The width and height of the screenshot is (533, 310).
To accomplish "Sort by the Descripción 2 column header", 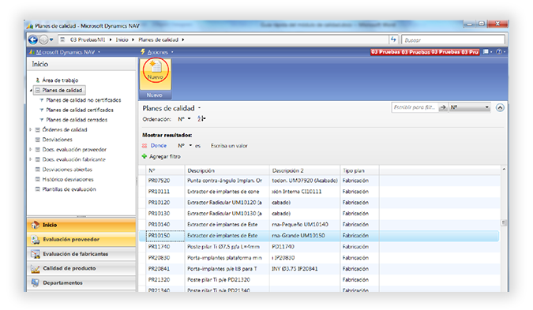I will point(305,170).
